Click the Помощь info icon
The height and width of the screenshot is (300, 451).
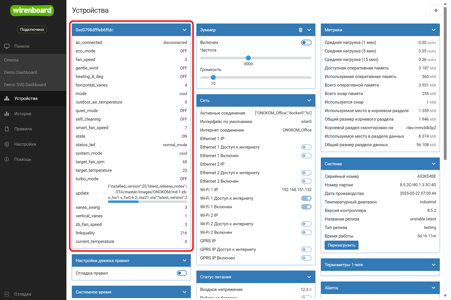[x=7, y=159]
